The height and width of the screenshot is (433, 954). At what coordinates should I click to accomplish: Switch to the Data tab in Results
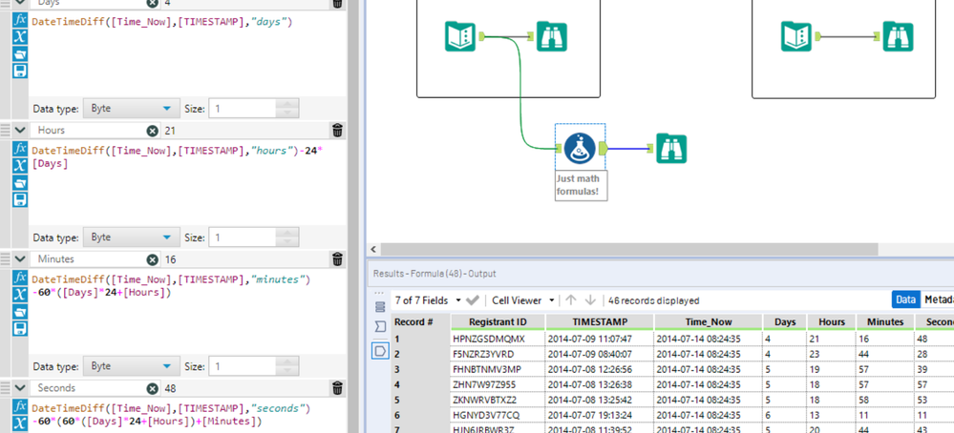(906, 299)
